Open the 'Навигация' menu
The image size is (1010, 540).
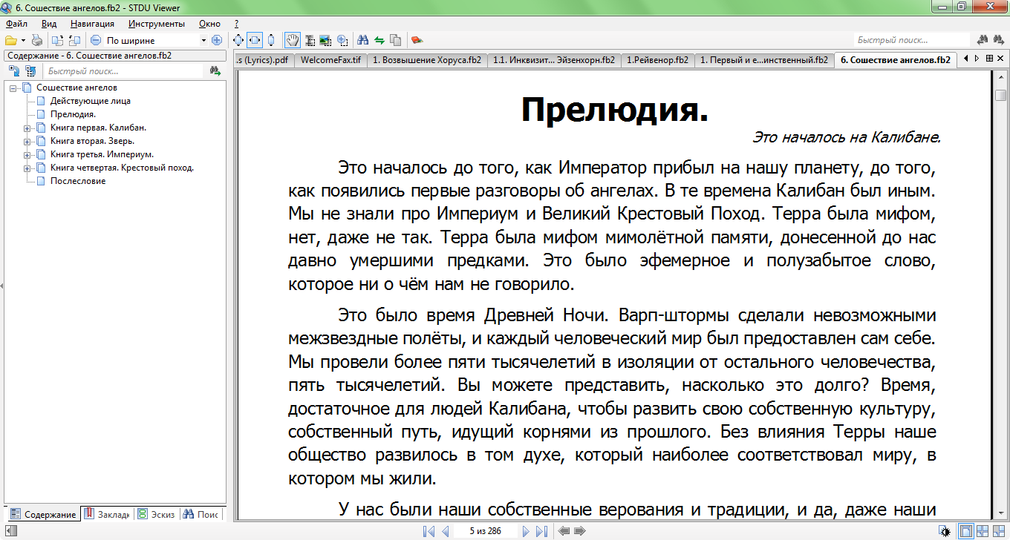click(x=88, y=24)
